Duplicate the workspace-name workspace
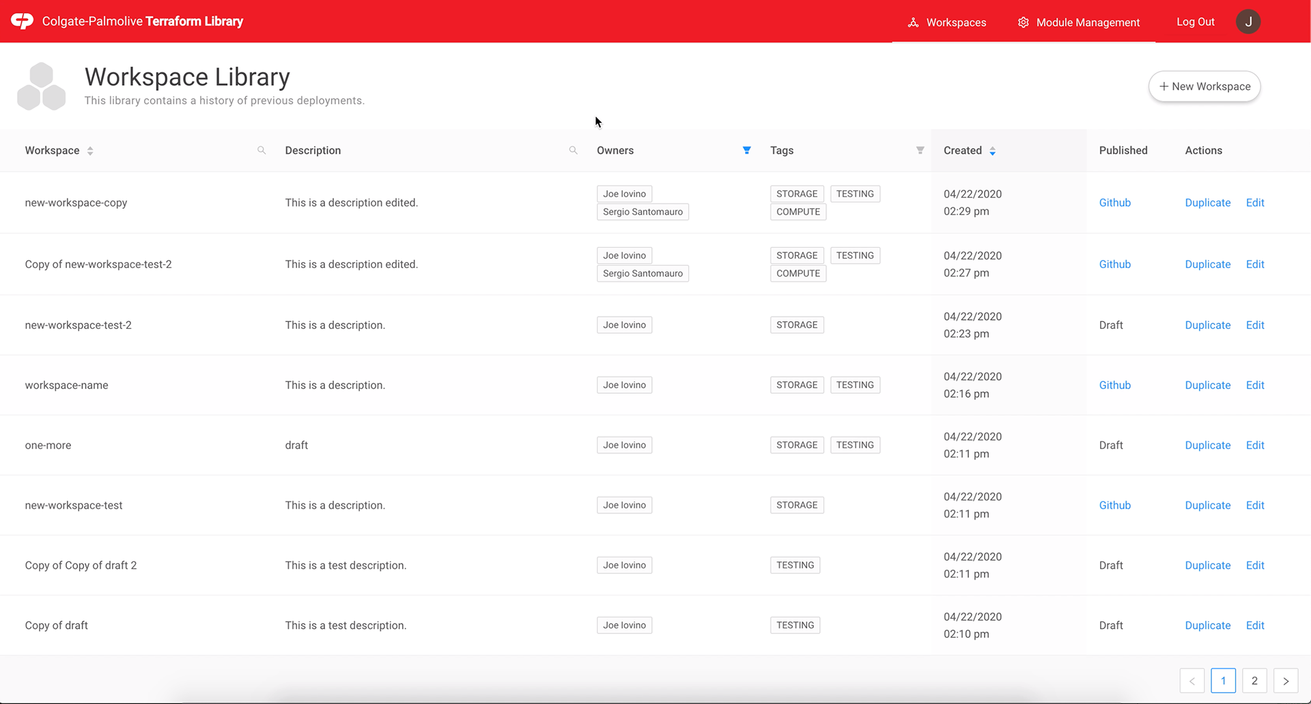The width and height of the screenshot is (1311, 704). pyautogui.click(x=1208, y=385)
